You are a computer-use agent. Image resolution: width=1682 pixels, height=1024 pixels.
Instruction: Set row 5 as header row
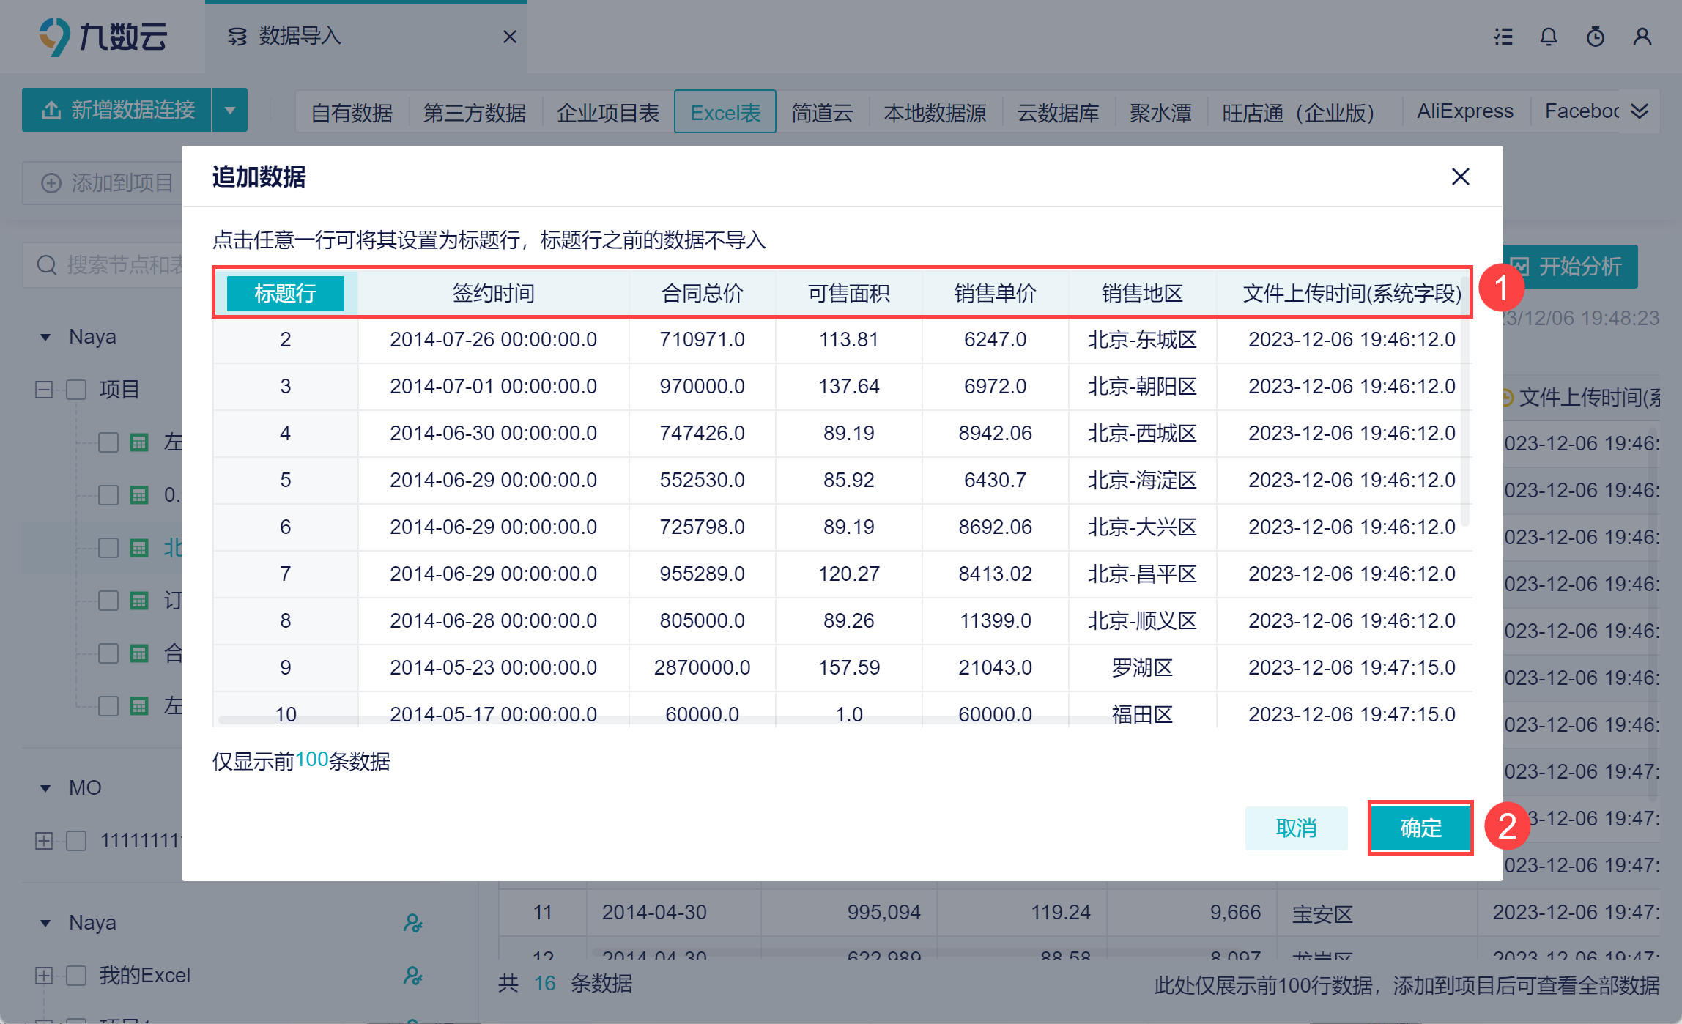286,481
